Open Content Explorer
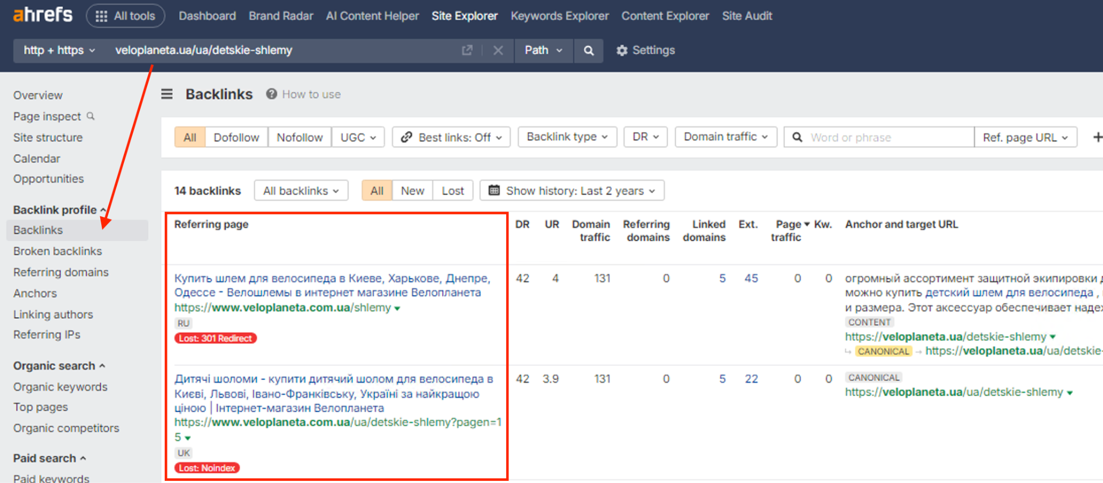This screenshot has width=1103, height=483. (x=665, y=16)
